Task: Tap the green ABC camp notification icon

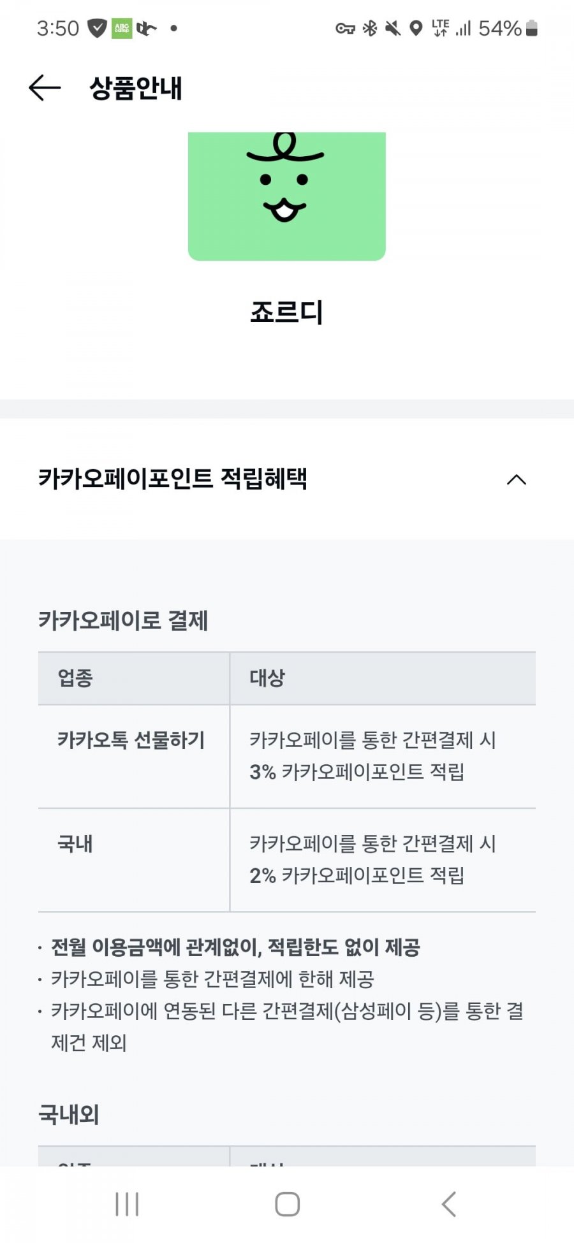Action: click(122, 28)
